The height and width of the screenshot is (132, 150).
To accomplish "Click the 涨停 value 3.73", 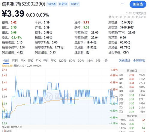I will pyautogui.click(x=86, y=23).
